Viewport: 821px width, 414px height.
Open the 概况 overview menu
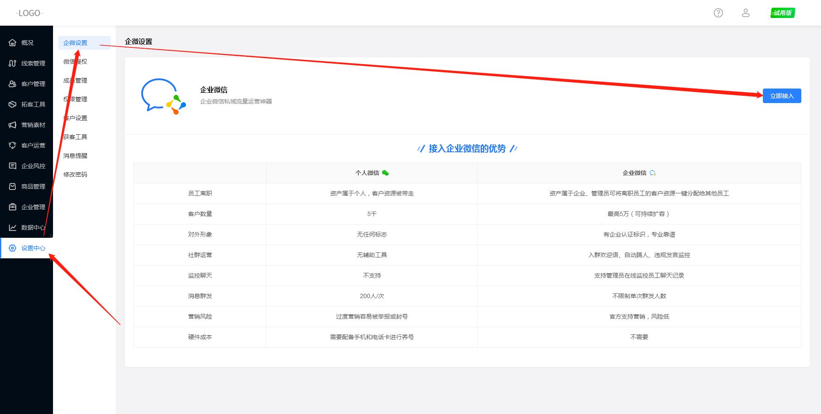click(27, 43)
